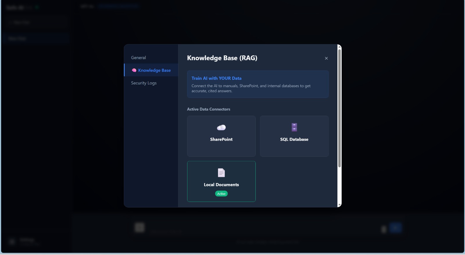Click the Local Documents page icon

click(x=221, y=173)
